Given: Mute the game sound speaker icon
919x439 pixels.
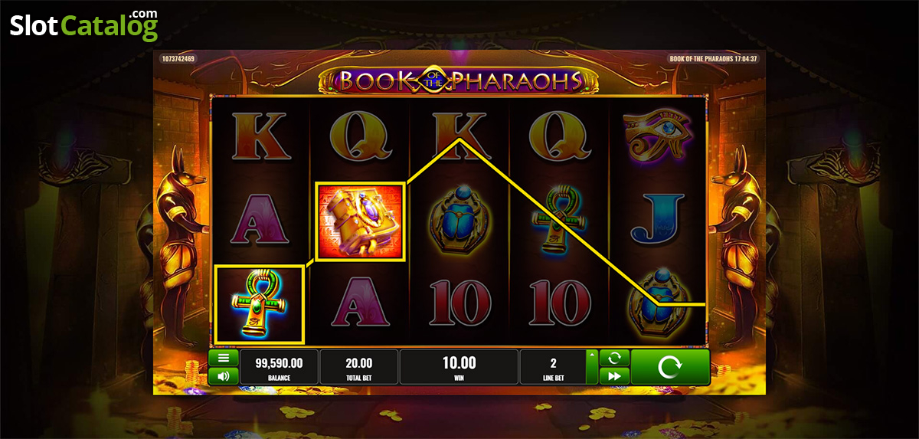Looking at the screenshot, I should point(224,376).
